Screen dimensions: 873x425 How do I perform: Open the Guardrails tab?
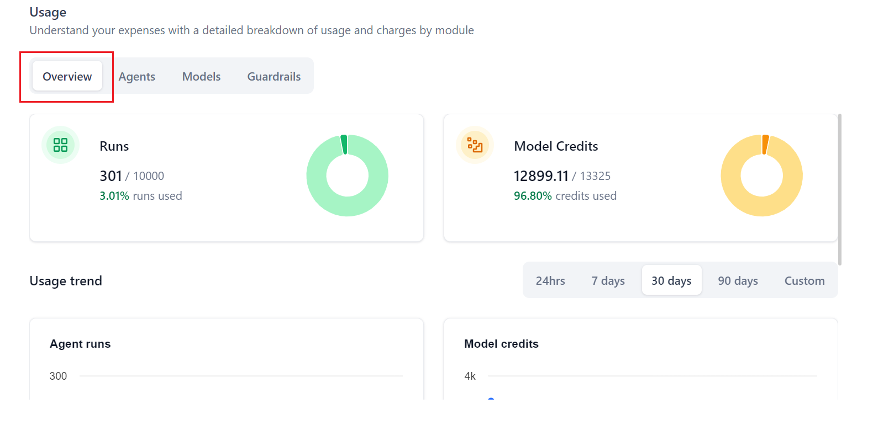click(274, 76)
